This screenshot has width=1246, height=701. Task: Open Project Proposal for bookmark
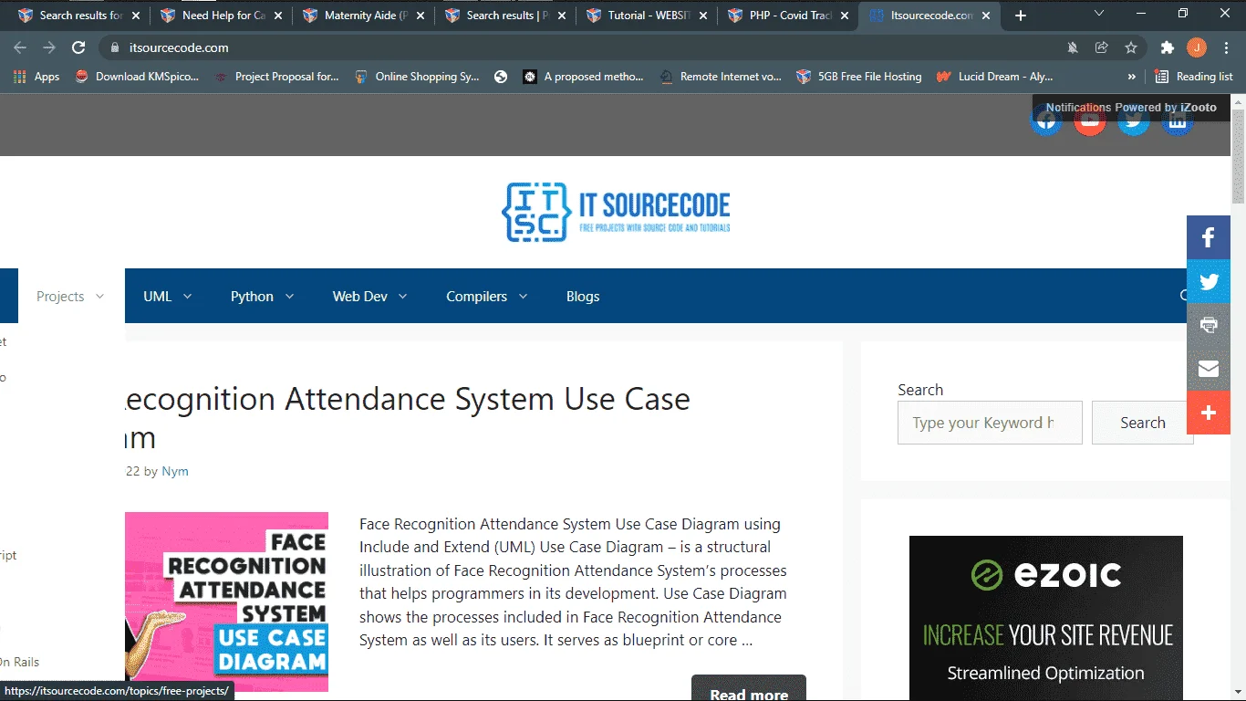pos(276,77)
